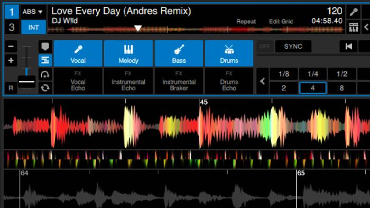
Task: Select the stems pad view icon
Action: tap(45, 60)
